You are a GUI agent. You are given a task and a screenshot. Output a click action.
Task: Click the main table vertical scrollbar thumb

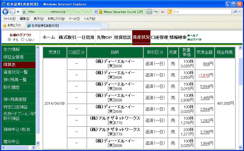240,71
